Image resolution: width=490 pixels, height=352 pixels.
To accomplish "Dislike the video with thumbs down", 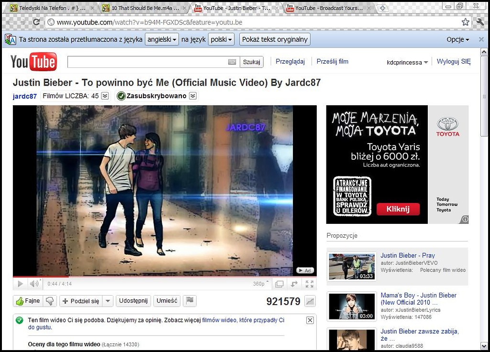I will 49,301.
